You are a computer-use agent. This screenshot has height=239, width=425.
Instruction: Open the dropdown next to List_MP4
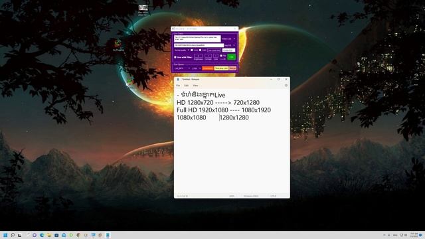[197, 68]
